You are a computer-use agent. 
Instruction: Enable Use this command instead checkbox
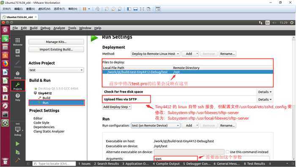[x=227, y=152]
